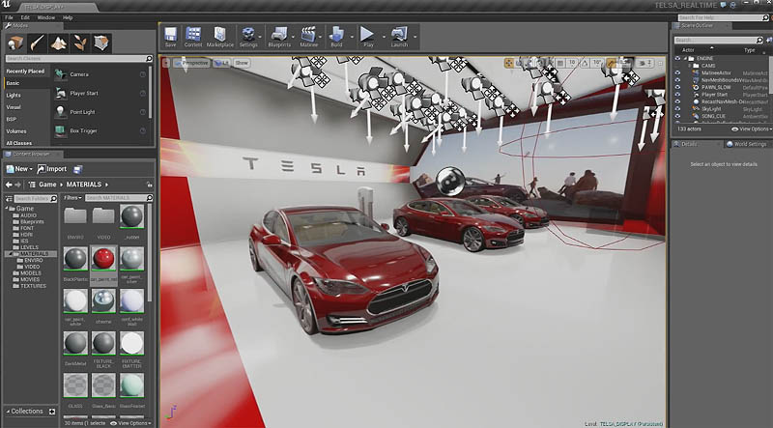Open the Build options dropdown arrow
Image resolution: width=773 pixels, height=428 pixels.
352,37
